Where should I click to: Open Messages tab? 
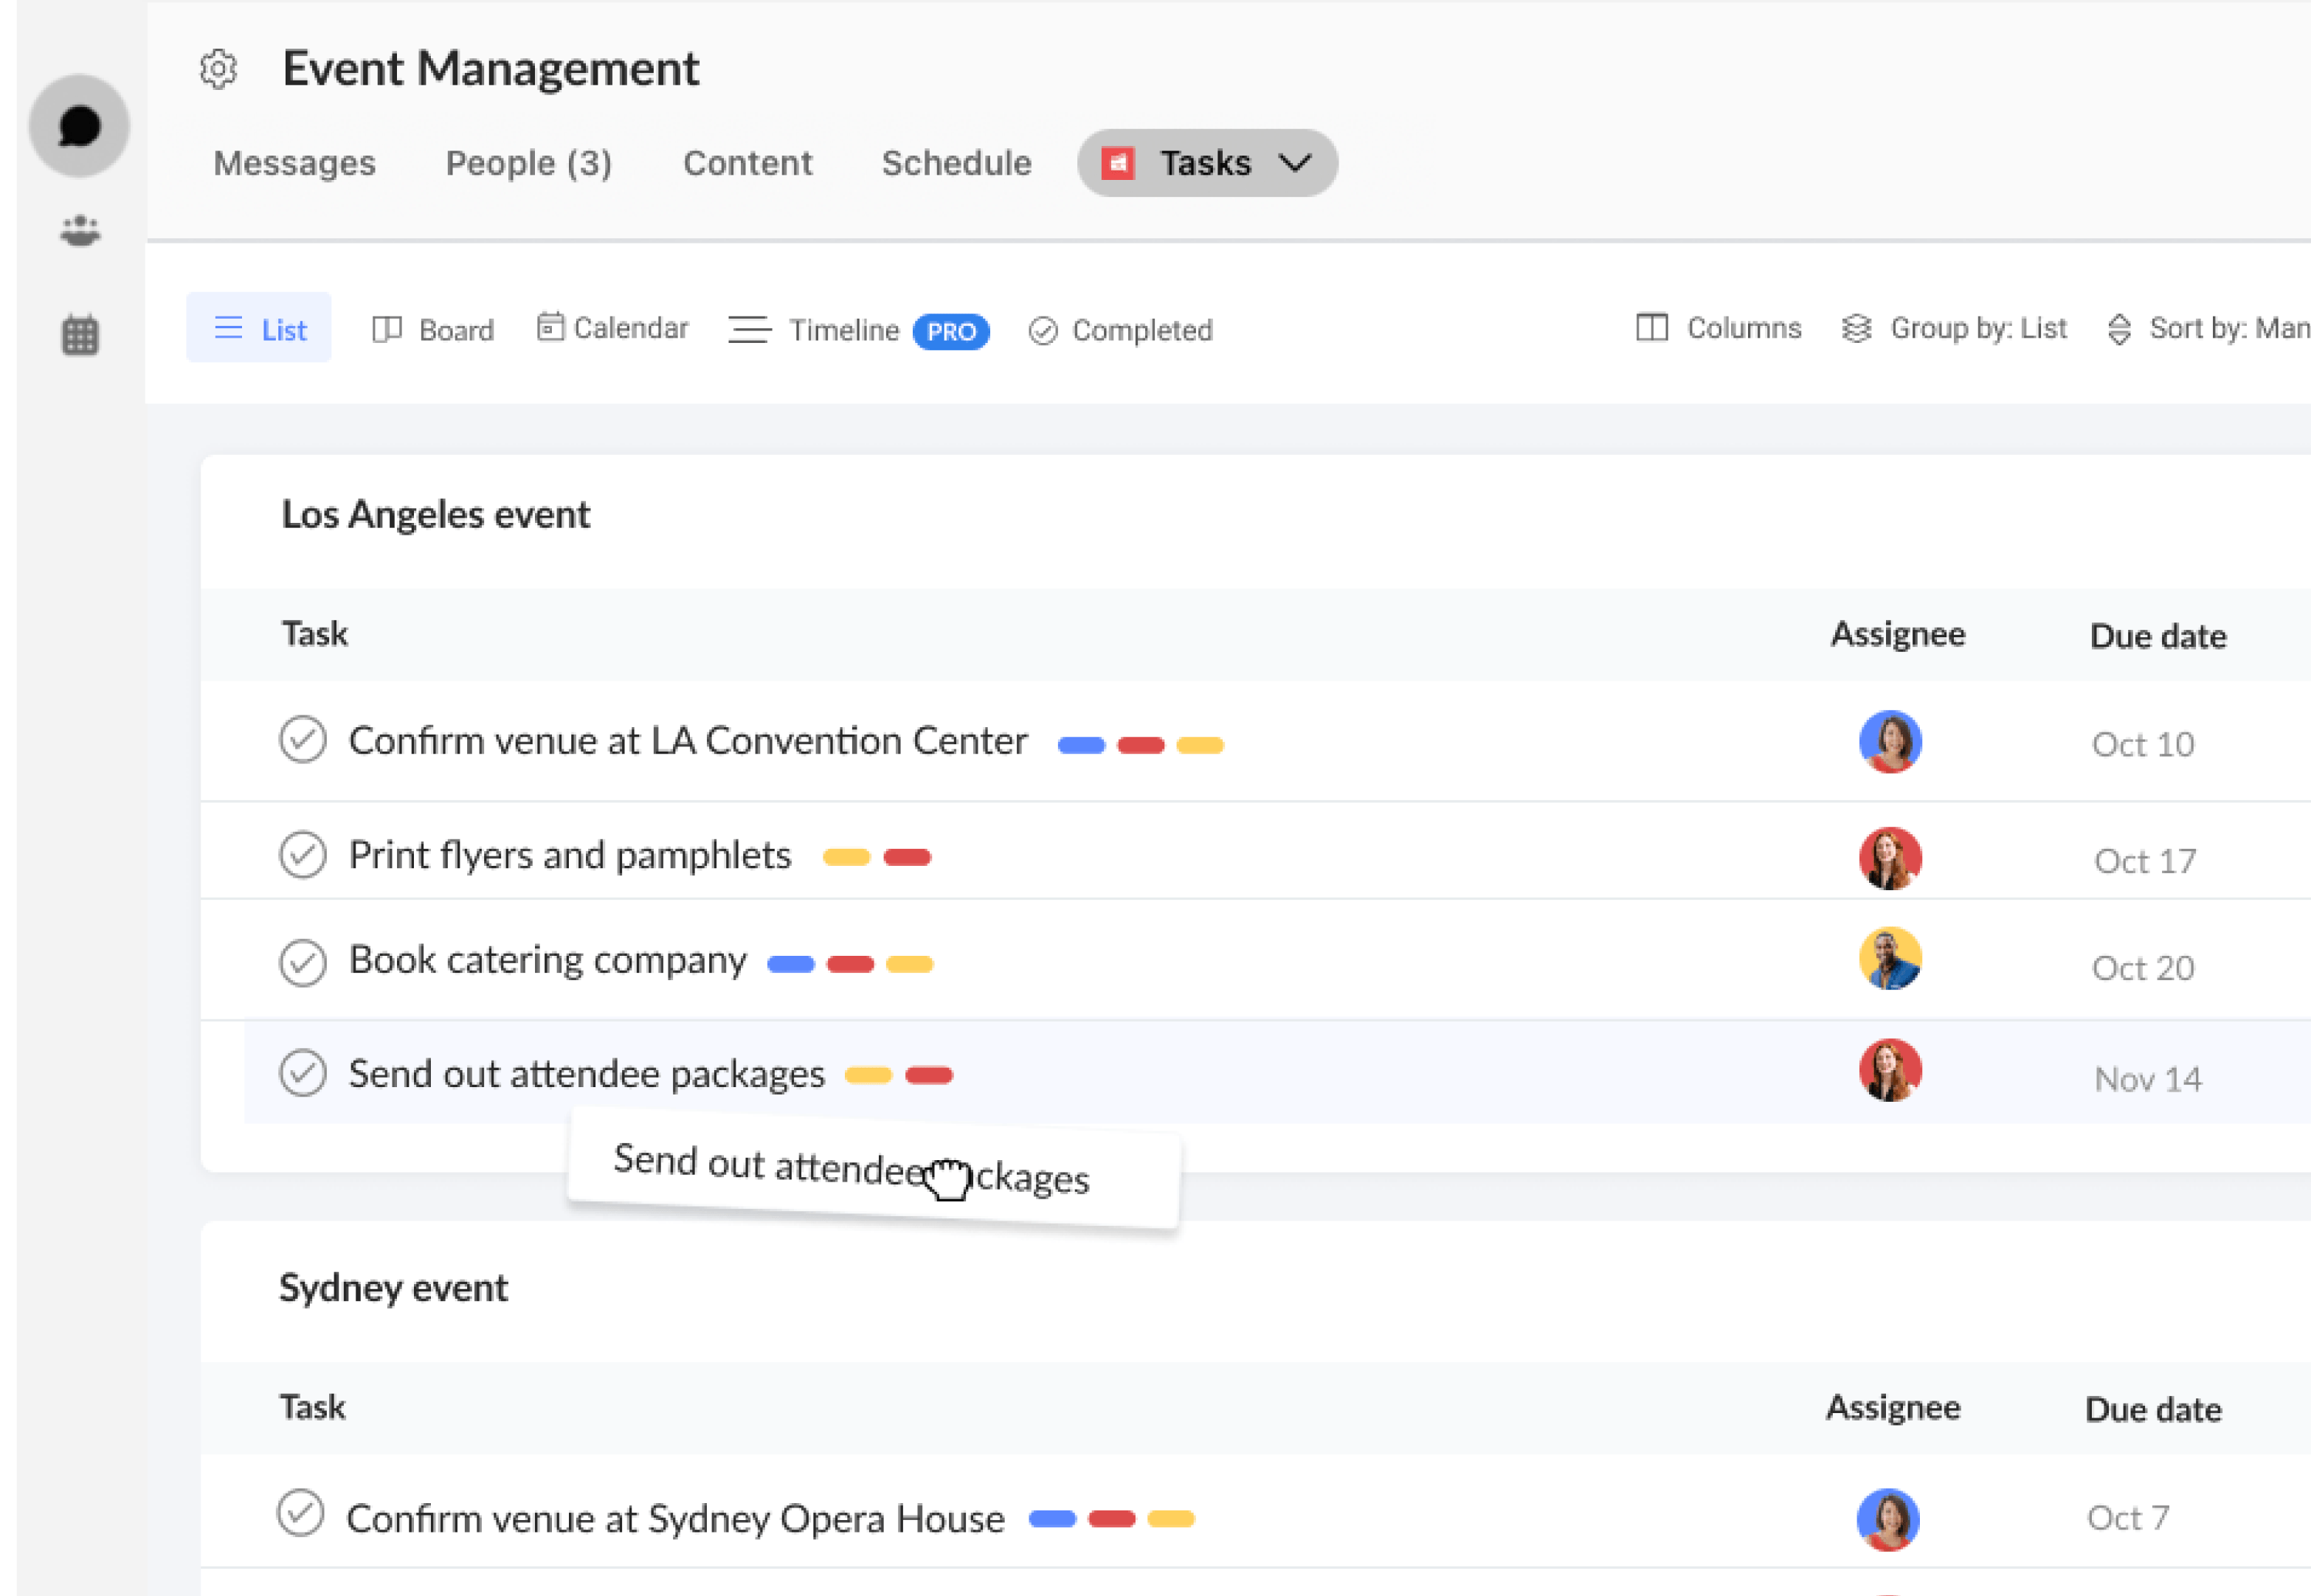coord(295,163)
